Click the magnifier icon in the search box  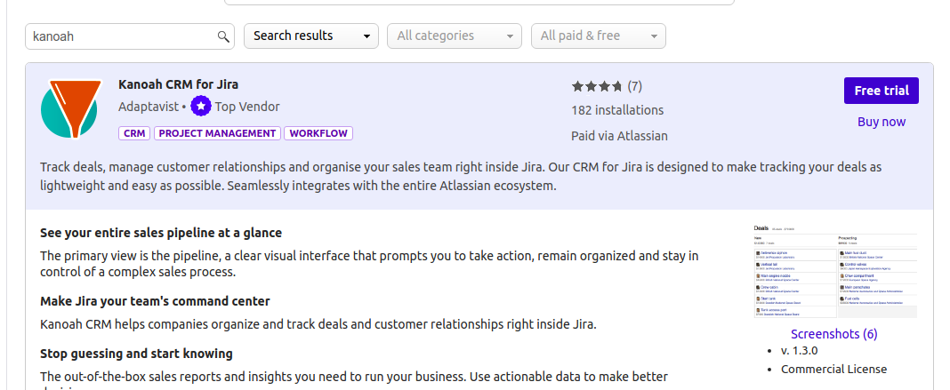point(223,36)
